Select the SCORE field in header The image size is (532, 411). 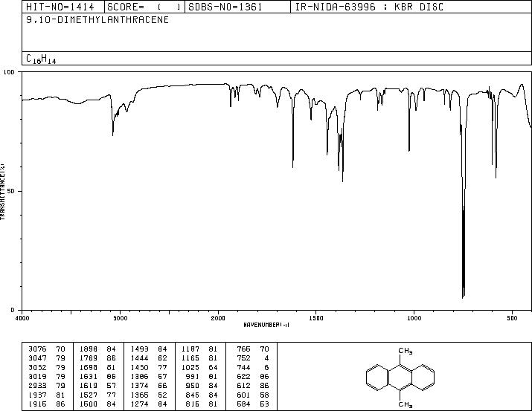(x=144, y=7)
